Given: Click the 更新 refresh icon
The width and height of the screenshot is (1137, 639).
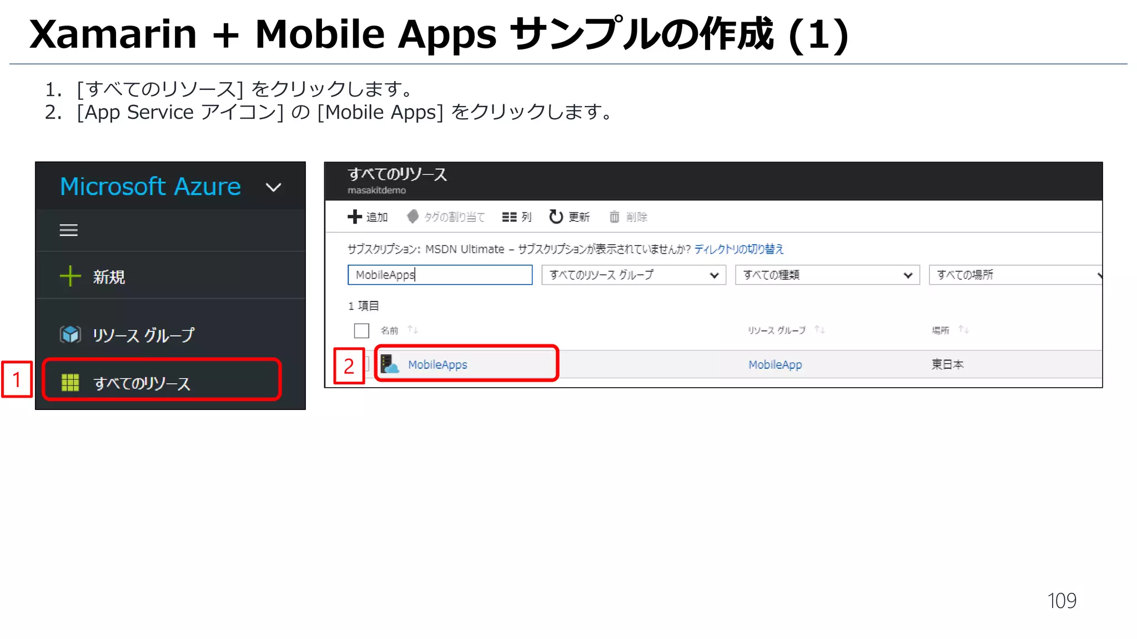Looking at the screenshot, I should [556, 216].
